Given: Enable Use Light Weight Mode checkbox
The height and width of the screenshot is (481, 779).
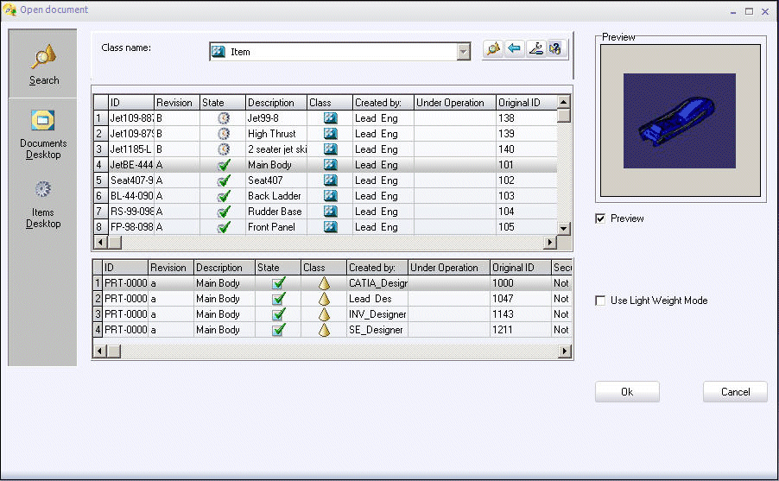Looking at the screenshot, I should click(x=600, y=301).
